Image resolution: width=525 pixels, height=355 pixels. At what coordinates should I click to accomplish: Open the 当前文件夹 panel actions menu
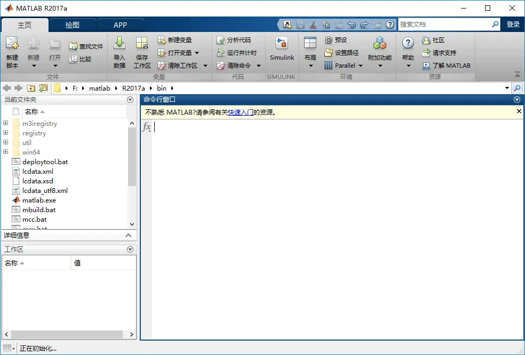tap(130, 100)
